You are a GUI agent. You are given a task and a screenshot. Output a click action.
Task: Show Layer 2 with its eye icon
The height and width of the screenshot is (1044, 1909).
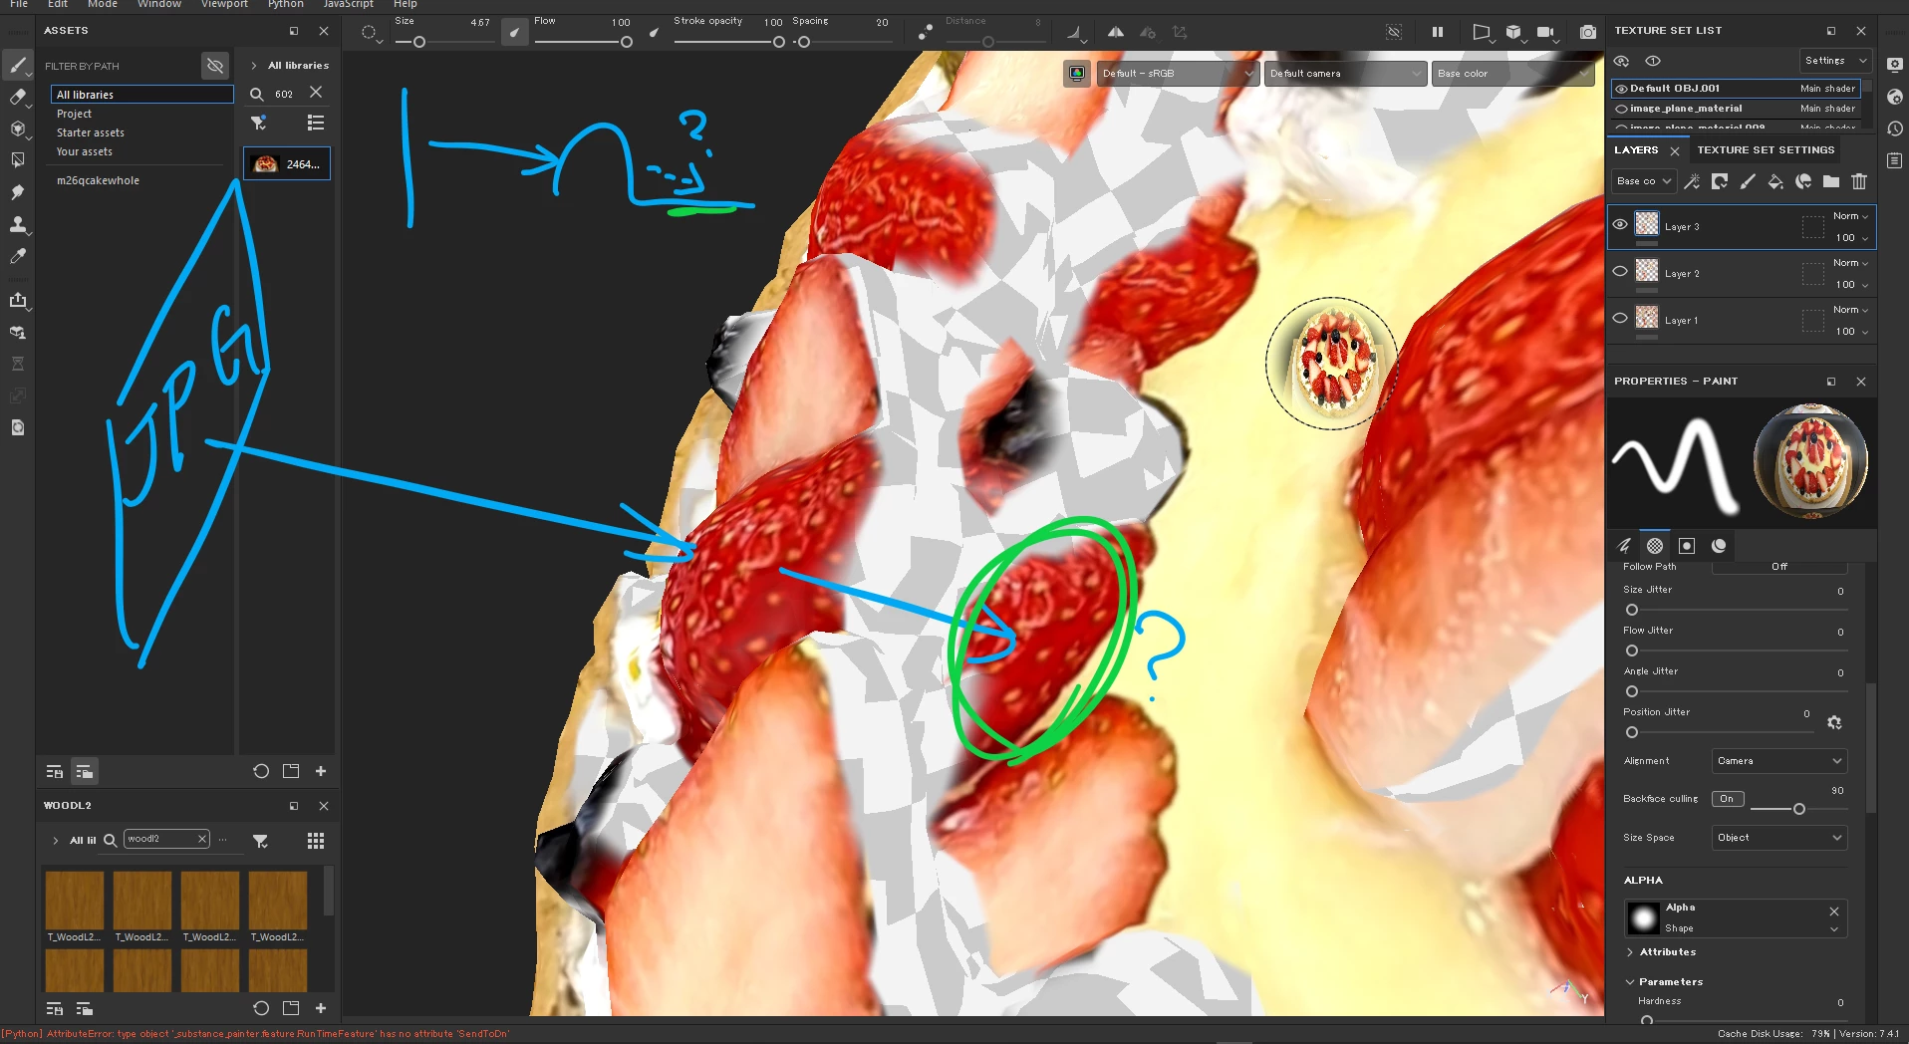pos(1620,271)
